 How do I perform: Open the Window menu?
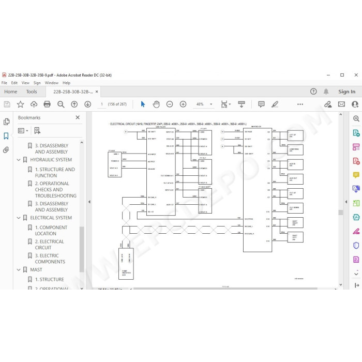[x=52, y=83]
